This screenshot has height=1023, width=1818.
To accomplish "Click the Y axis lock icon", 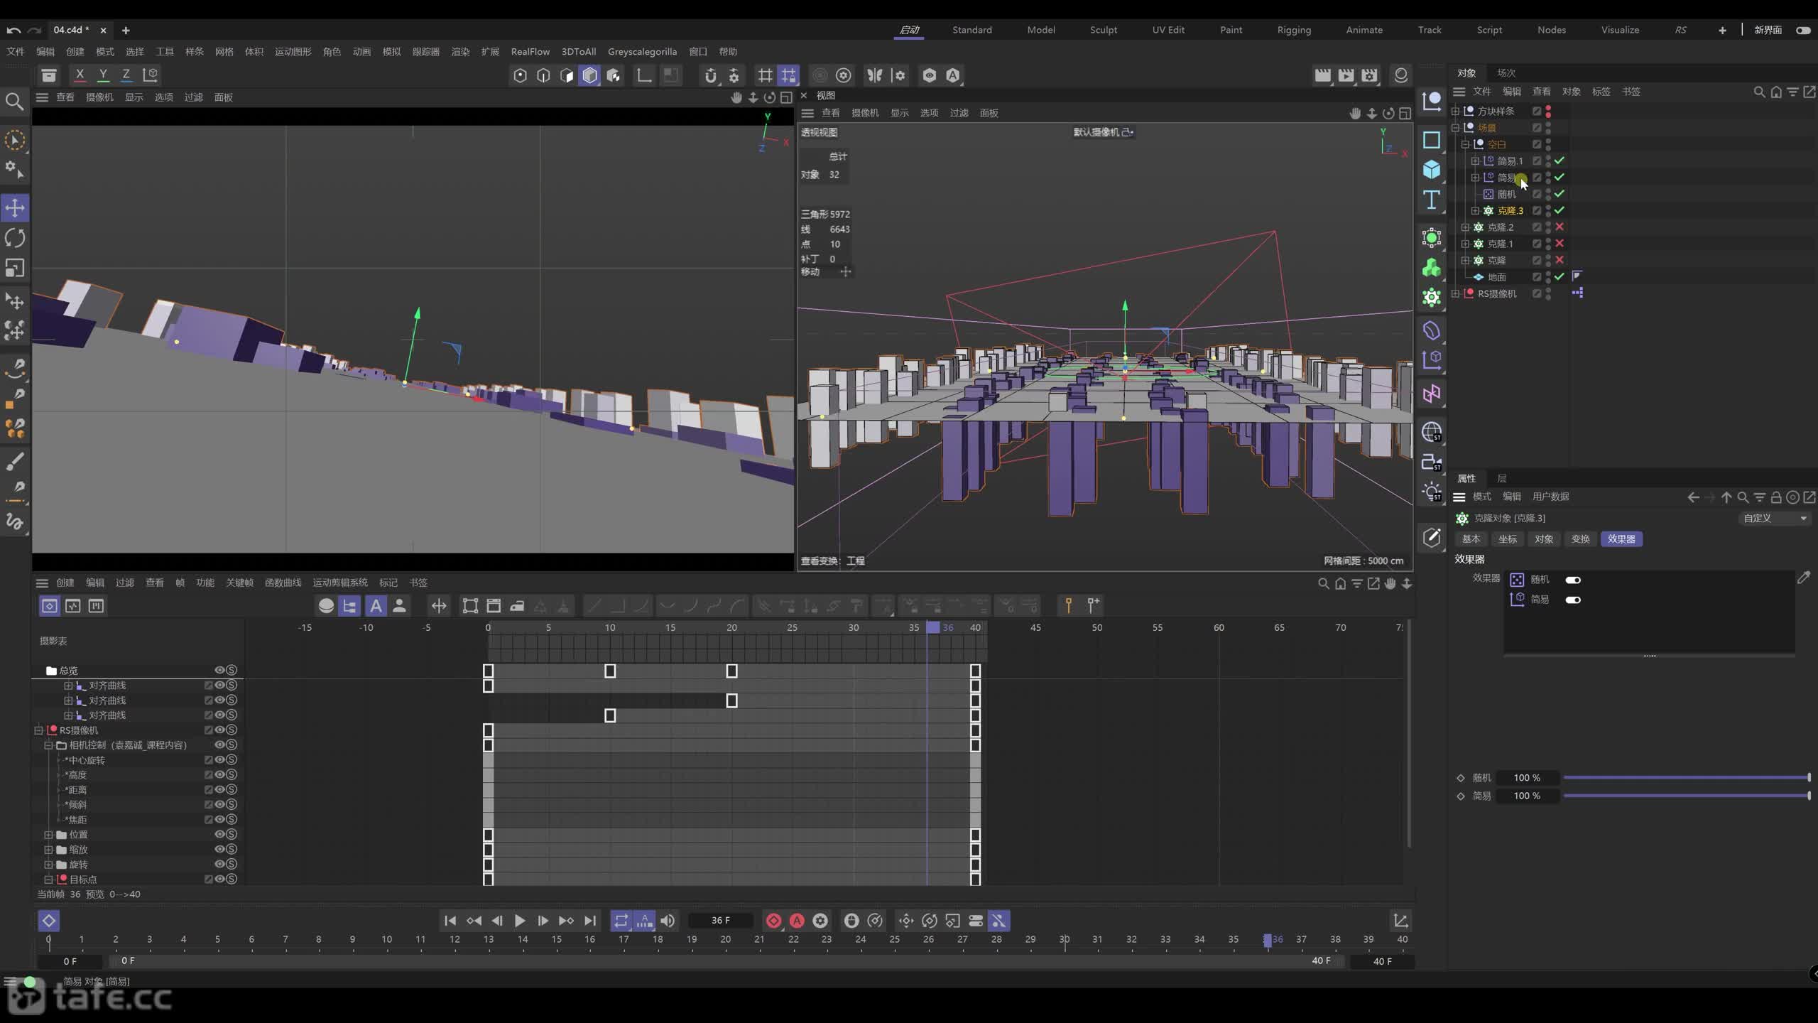I will 103,75.
